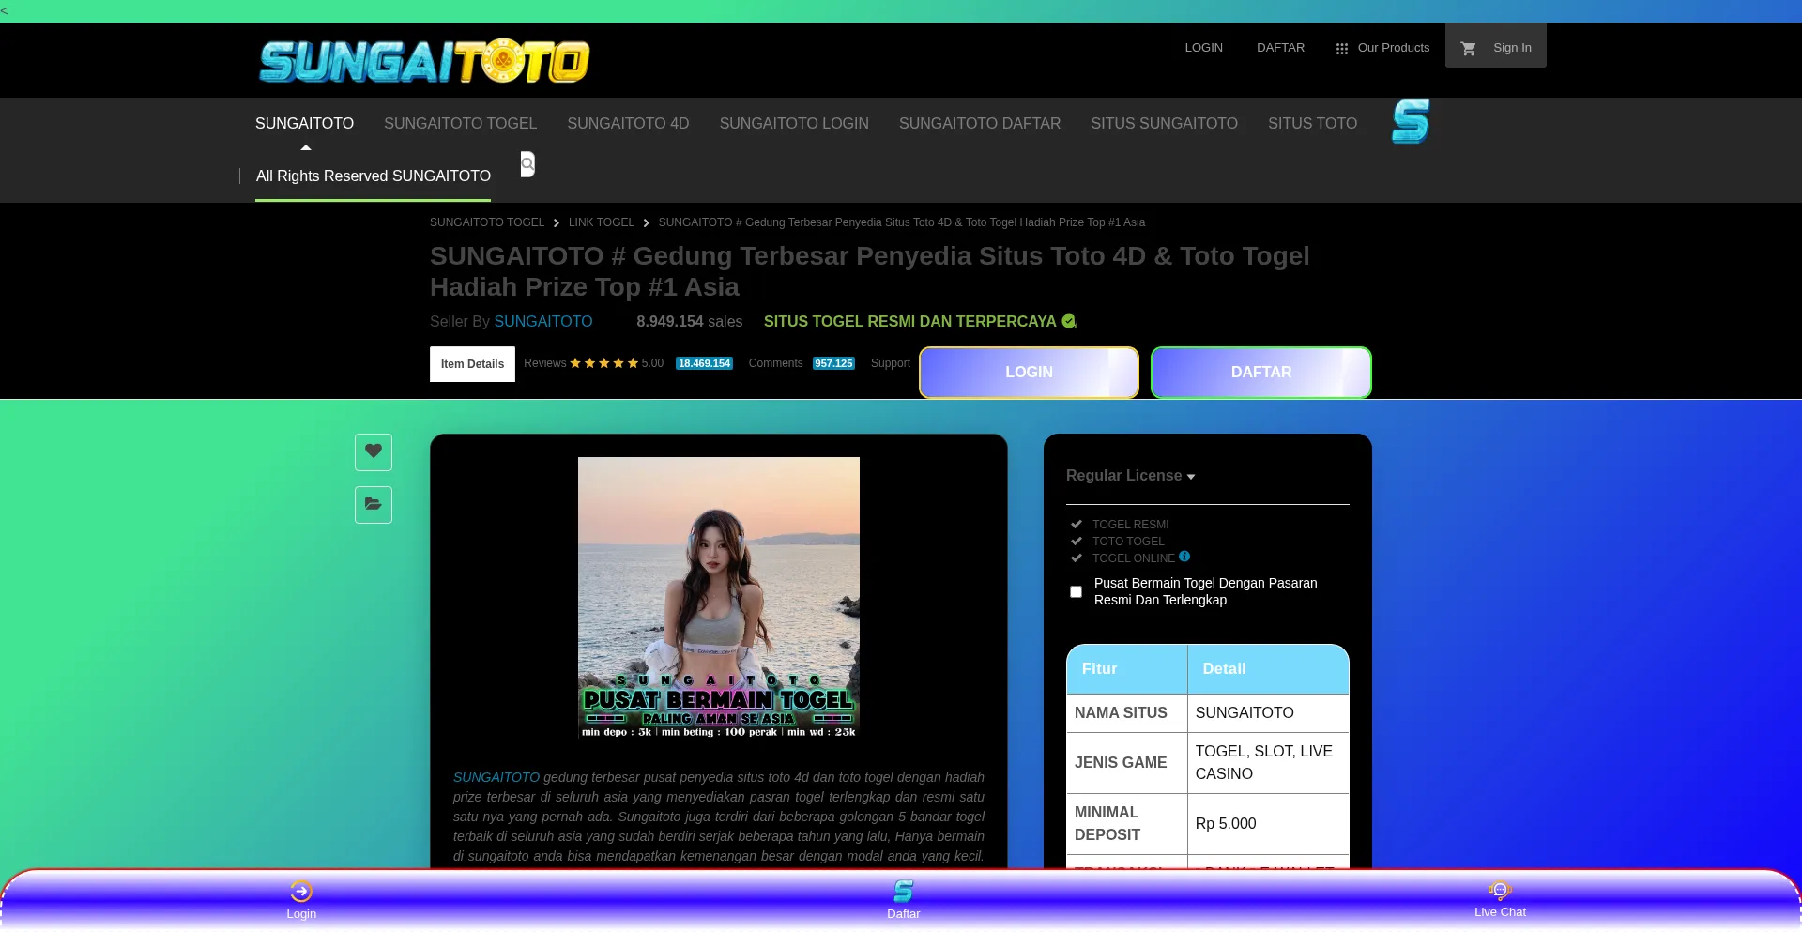The image size is (1802, 932).
Task: Expand the Regular License dropdown
Action: click(1130, 476)
